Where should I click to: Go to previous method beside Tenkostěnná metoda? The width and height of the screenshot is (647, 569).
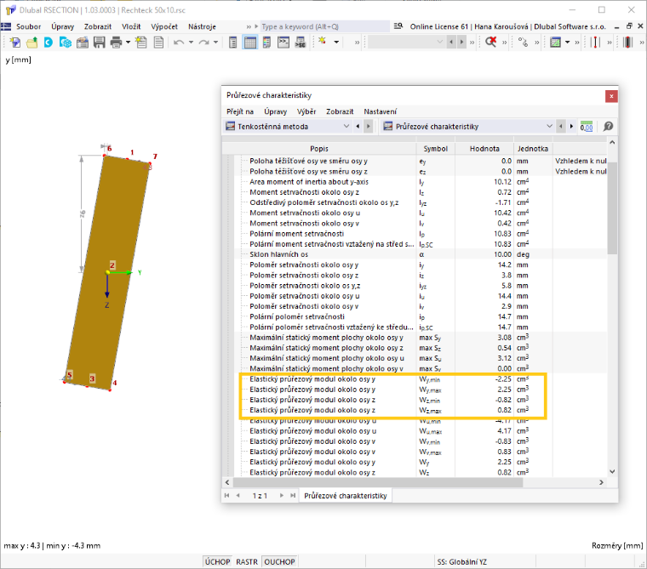click(x=358, y=127)
